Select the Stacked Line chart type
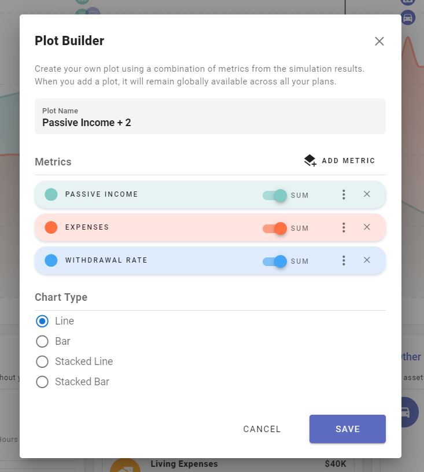424x472 pixels. (x=42, y=362)
